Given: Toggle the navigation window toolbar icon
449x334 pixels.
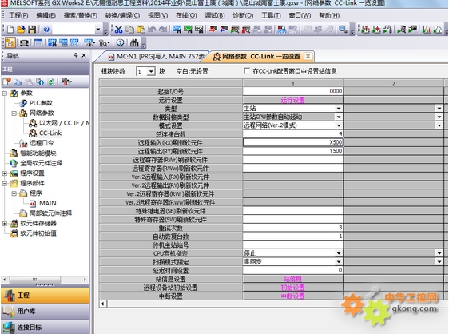Looking at the screenshot, I should click(x=10, y=43).
